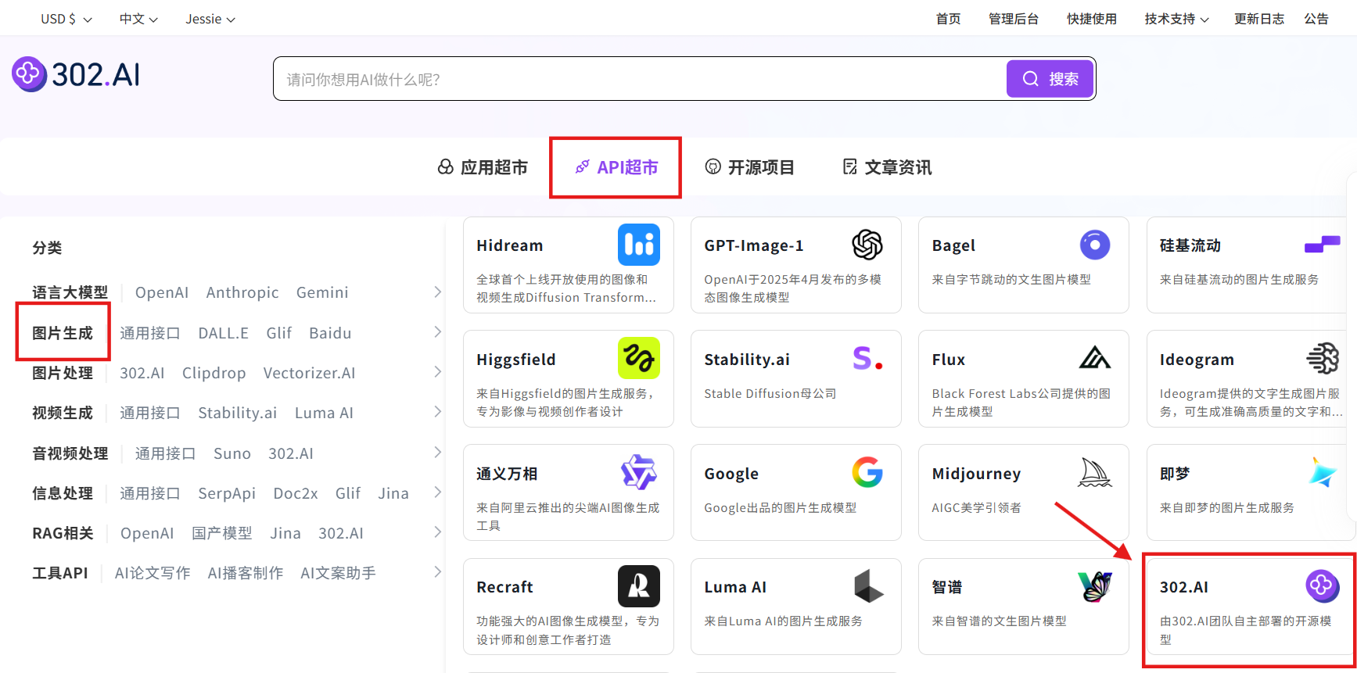Focus the AI search input field
This screenshot has height=673, width=1357.
coord(640,79)
